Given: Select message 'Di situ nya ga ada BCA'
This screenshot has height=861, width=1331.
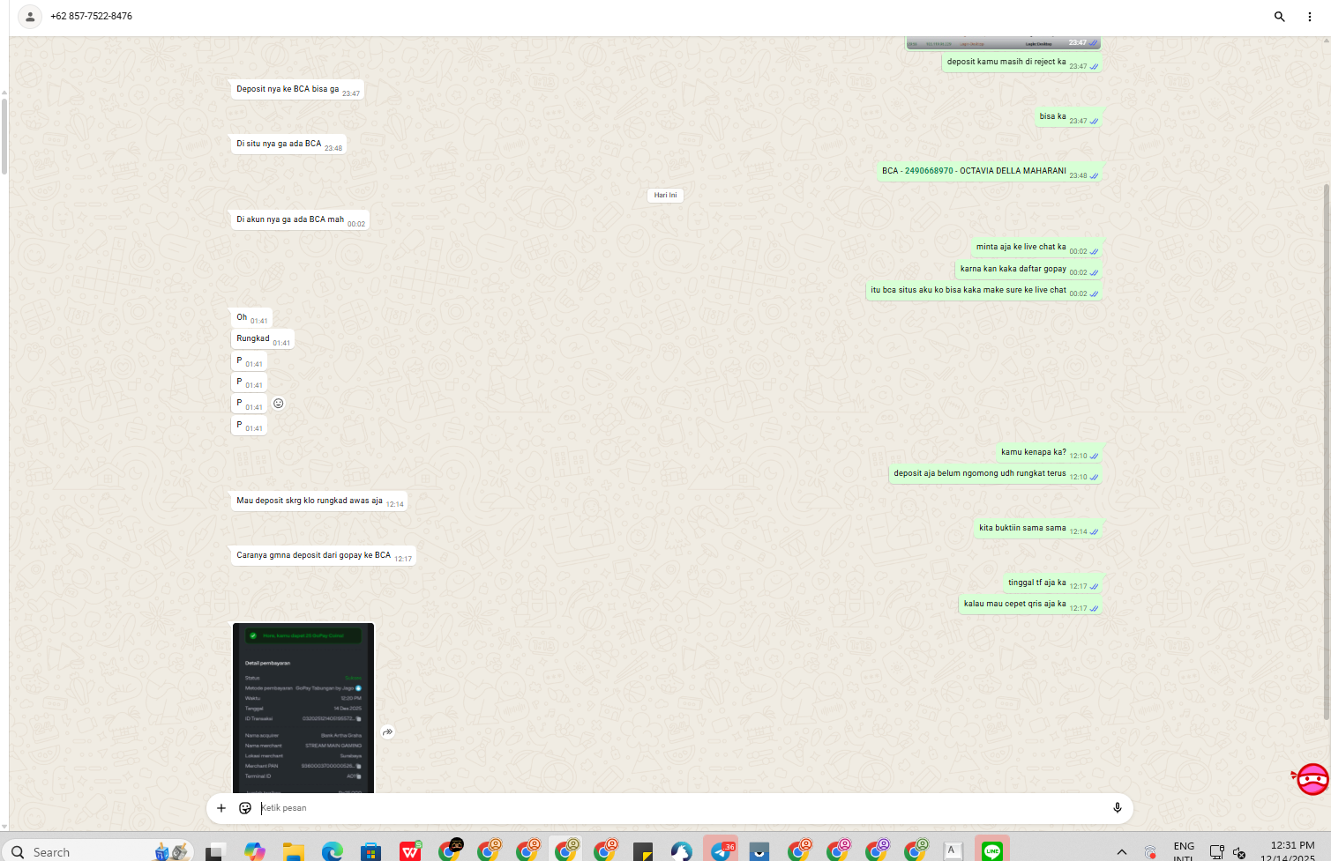Looking at the screenshot, I should (x=288, y=145).
